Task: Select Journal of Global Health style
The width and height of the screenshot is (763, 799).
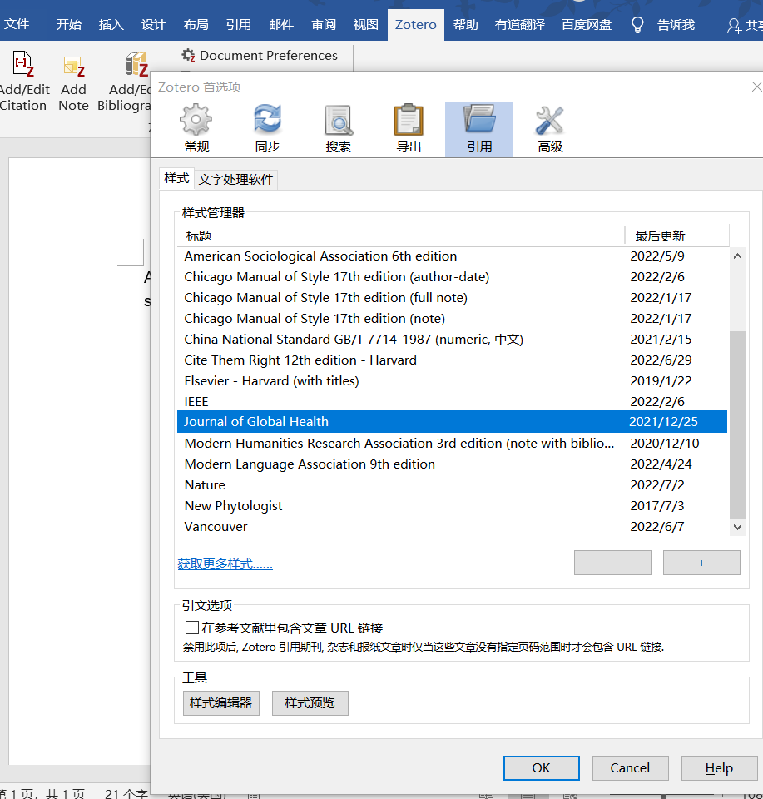Action: [453, 422]
